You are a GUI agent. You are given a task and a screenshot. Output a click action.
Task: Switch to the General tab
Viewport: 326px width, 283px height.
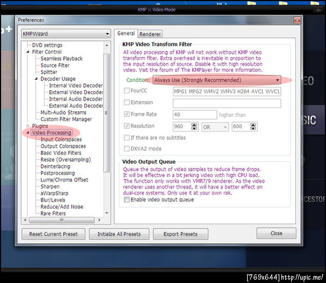click(126, 34)
